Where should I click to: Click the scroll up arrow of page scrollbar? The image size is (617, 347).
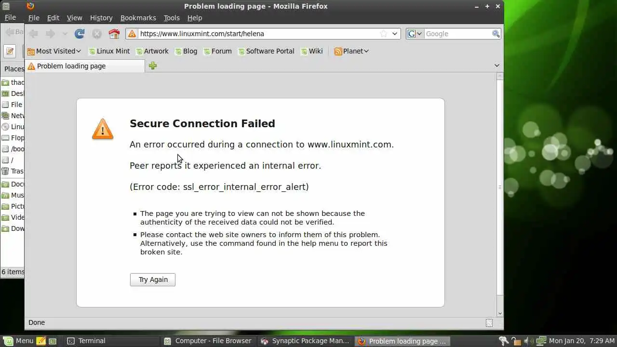(x=500, y=76)
